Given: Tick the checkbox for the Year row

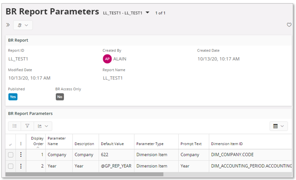Looking at the screenshot, I should (x=11, y=166).
